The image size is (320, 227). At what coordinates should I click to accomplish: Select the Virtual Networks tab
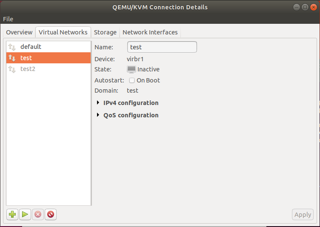[63, 32]
